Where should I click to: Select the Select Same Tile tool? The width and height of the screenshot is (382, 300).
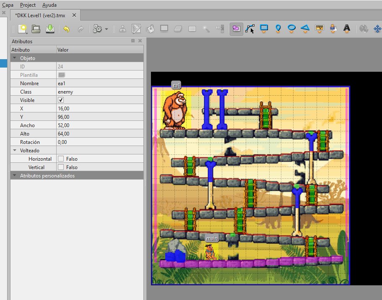(220, 29)
